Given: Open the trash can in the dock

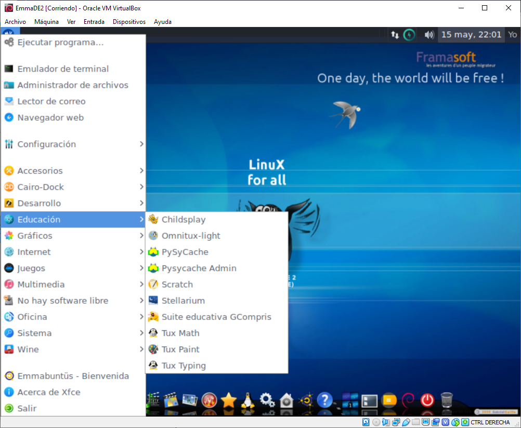Looking at the screenshot, I should coord(446,400).
